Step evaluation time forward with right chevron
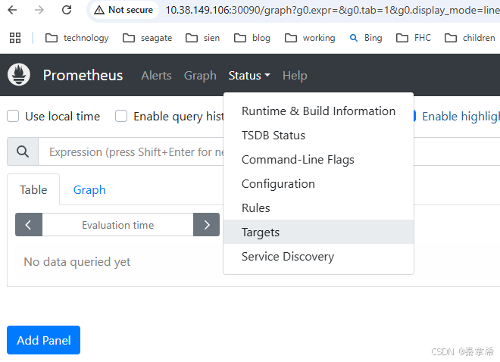This screenshot has height=362, width=500. tap(206, 225)
